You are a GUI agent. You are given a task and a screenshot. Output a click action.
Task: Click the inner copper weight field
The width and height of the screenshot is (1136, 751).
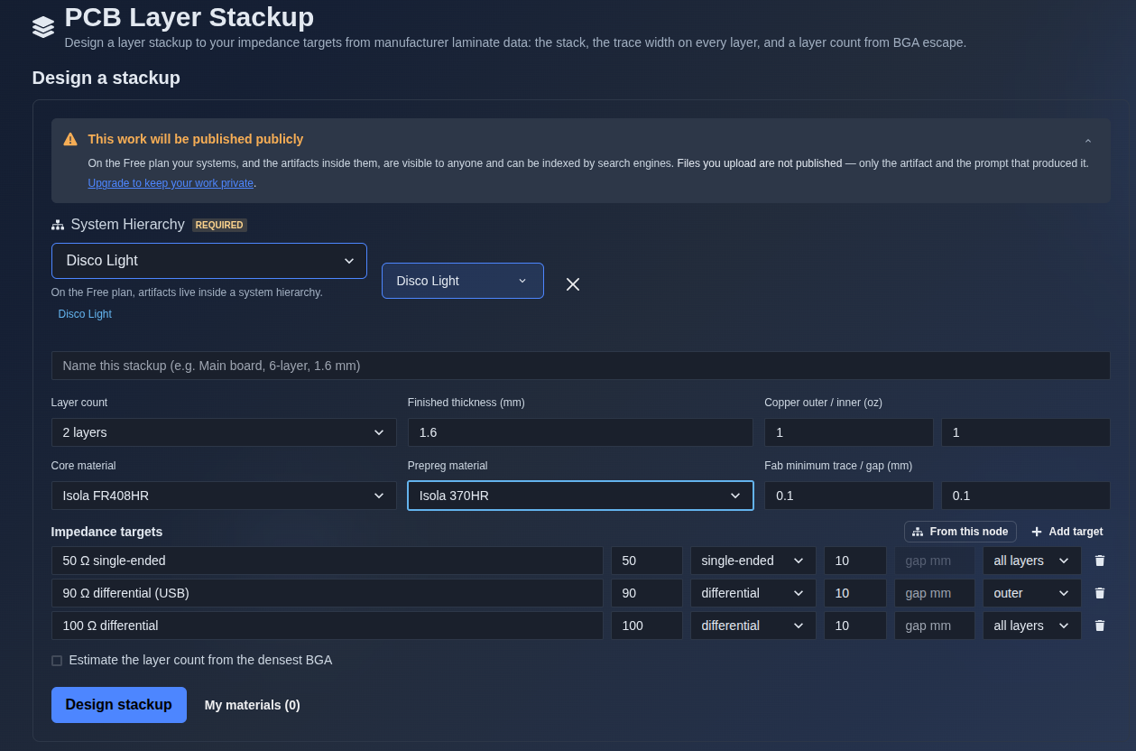[1026, 432]
